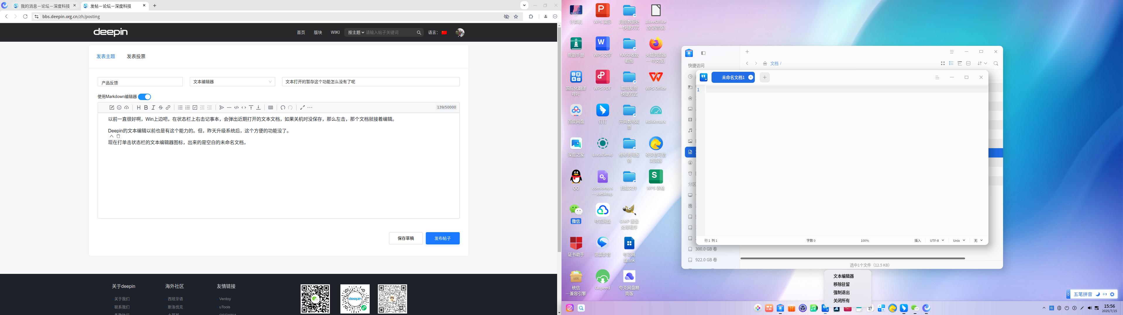Apply strikethrough in the post editor

click(x=161, y=107)
